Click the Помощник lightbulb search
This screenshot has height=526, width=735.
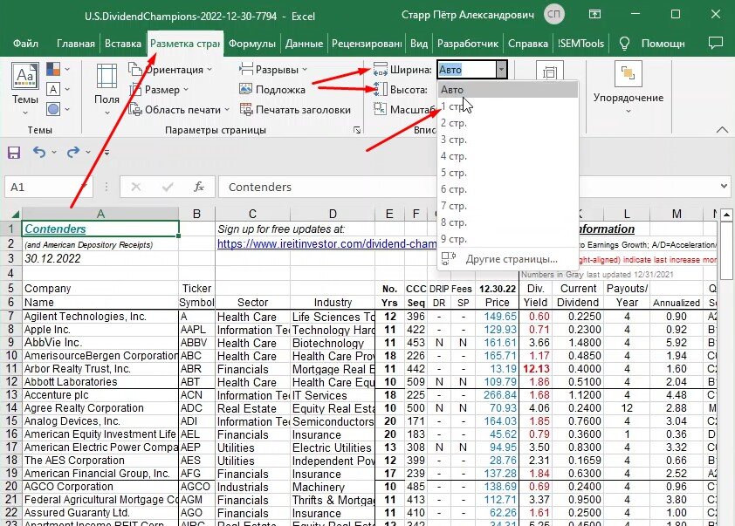652,44
